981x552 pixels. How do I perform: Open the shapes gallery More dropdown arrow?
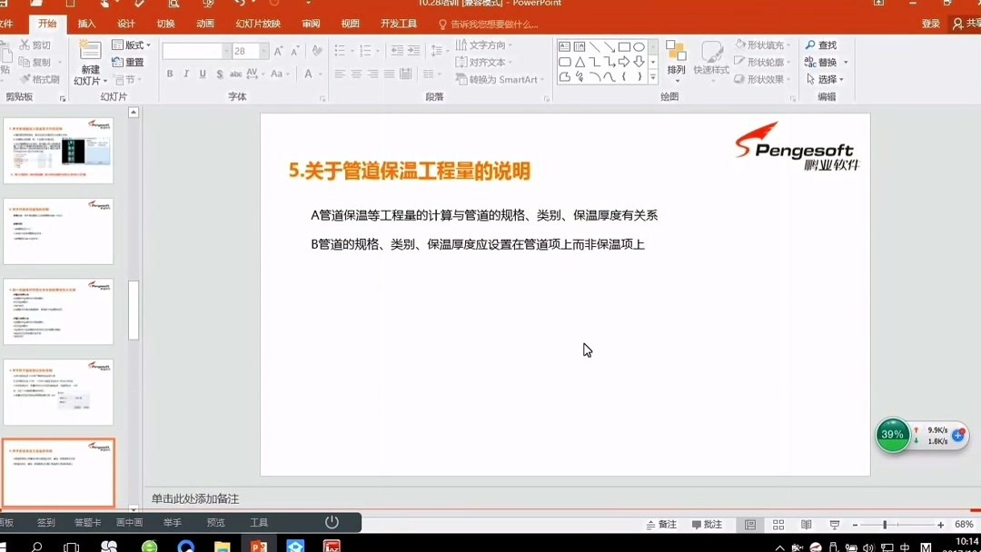point(652,75)
